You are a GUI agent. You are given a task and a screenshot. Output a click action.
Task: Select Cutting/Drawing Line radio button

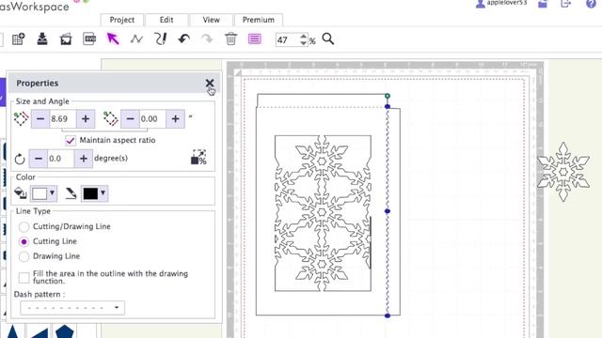click(24, 227)
